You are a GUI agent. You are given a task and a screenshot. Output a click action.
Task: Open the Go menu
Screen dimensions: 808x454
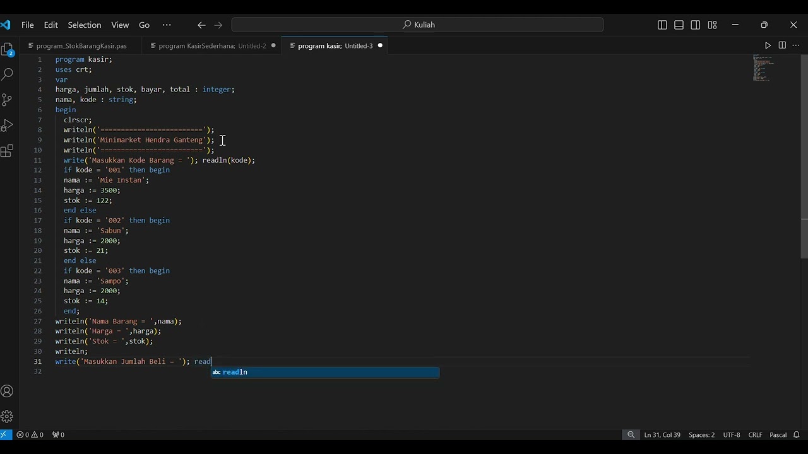[145, 25]
